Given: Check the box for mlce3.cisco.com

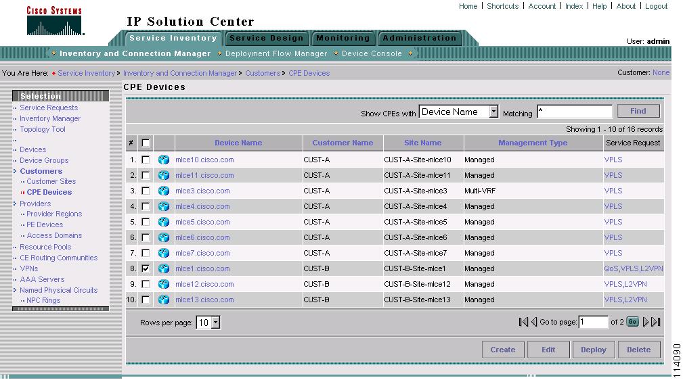Looking at the screenshot, I should click(x=146, y=191).
